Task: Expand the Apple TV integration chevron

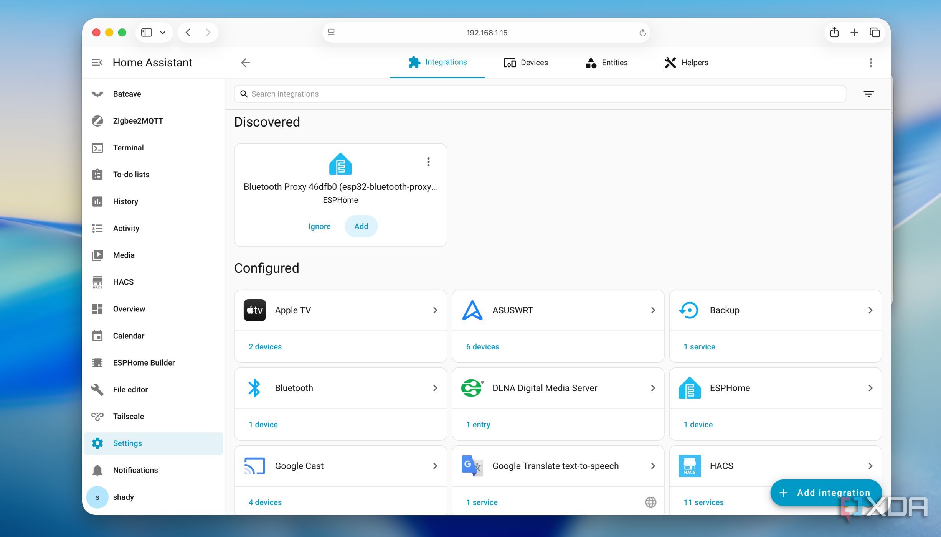Action: 435,310
